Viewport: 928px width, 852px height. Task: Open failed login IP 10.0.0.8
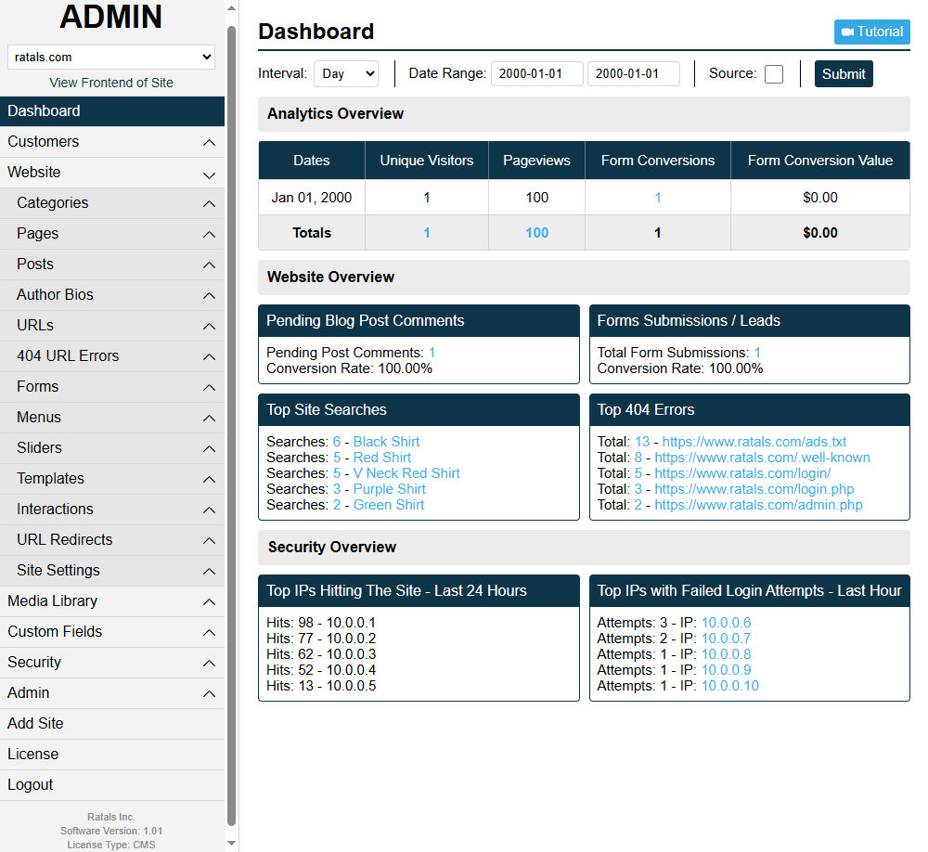(727, 654)
